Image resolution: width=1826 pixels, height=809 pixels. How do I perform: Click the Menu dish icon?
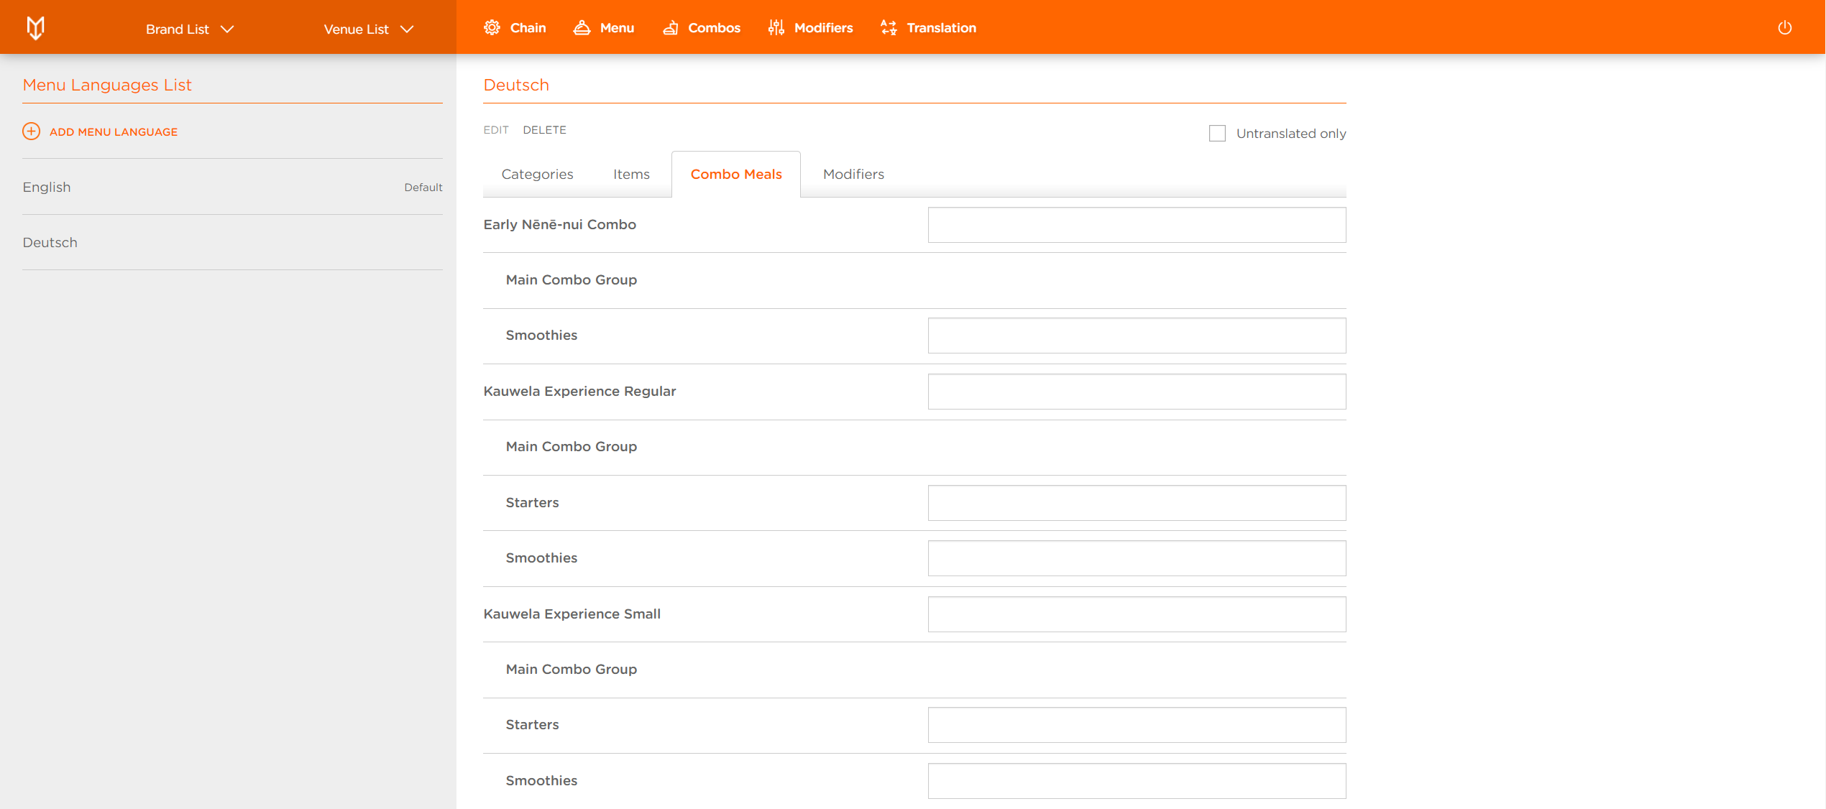pos(582,28)
